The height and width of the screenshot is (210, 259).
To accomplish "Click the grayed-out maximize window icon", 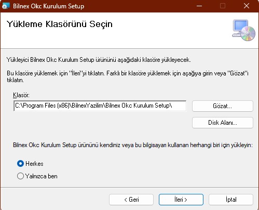I will coord(223,6).
